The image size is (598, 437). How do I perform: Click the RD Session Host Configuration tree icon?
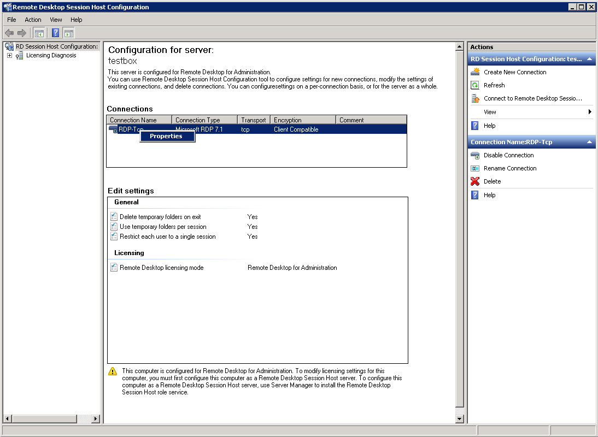tap(9, 46)
